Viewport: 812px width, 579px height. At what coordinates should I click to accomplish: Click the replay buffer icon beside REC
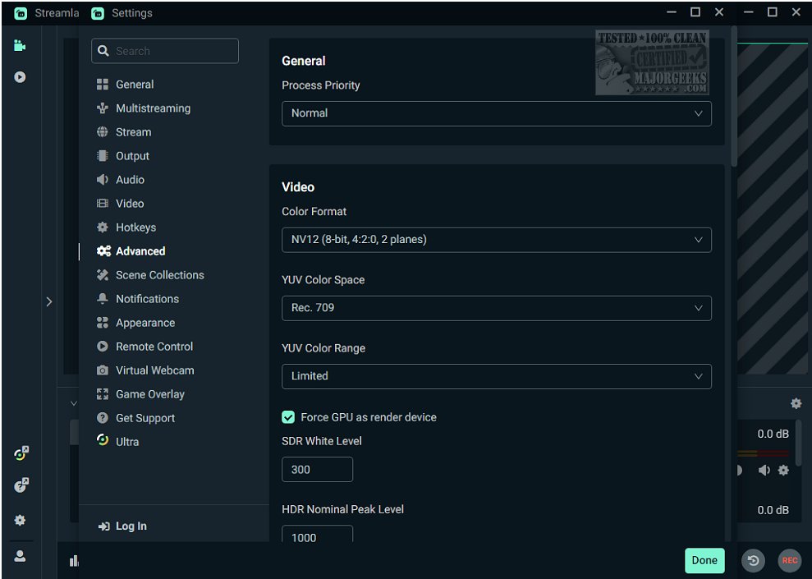[754, 560]
